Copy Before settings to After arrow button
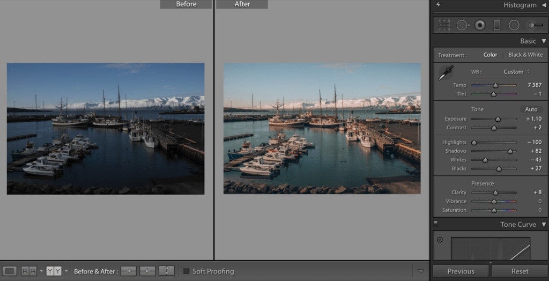This screenshot has width=549, height=281. click(128, 271)
